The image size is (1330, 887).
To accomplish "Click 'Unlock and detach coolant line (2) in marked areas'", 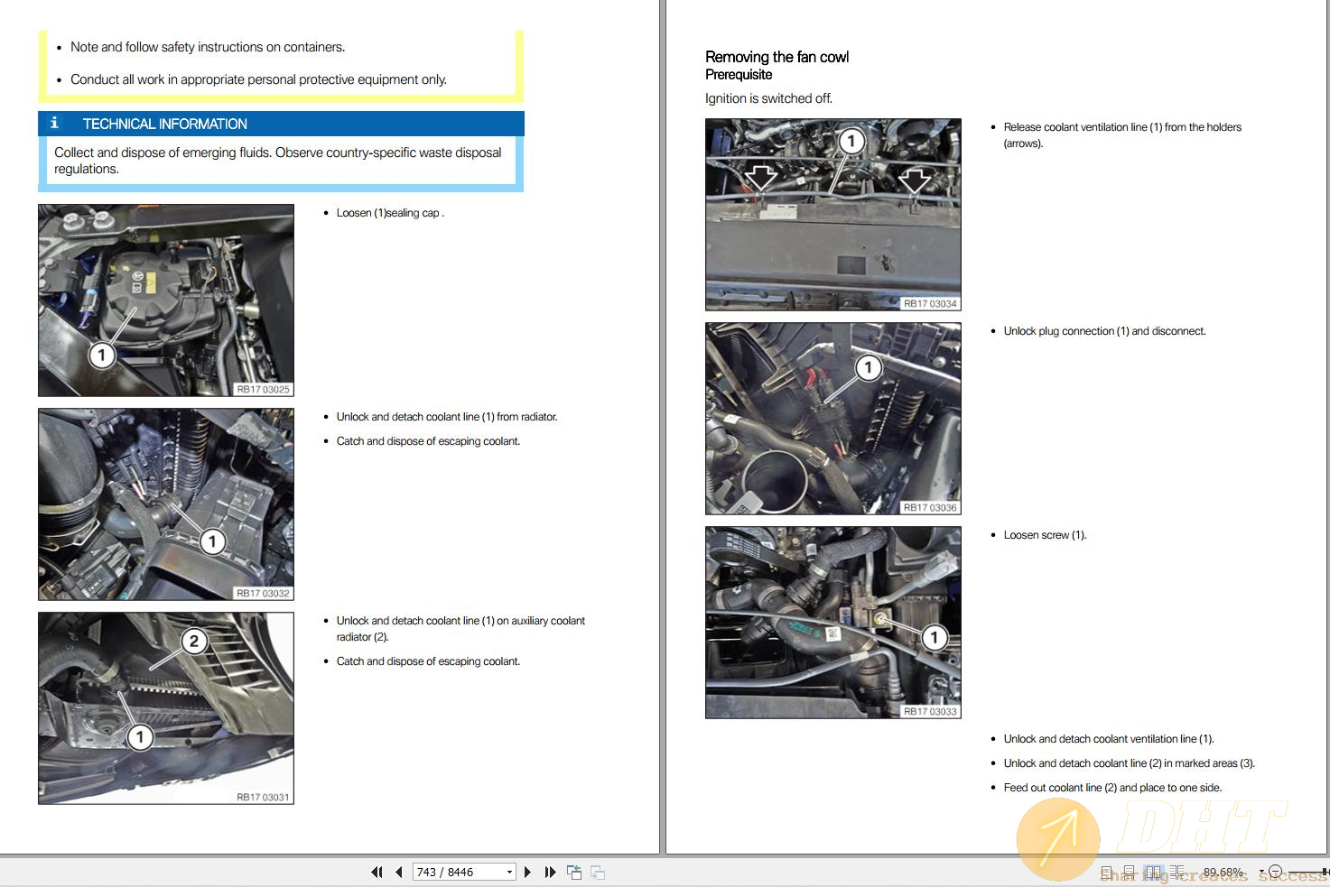I will 1129,763.
